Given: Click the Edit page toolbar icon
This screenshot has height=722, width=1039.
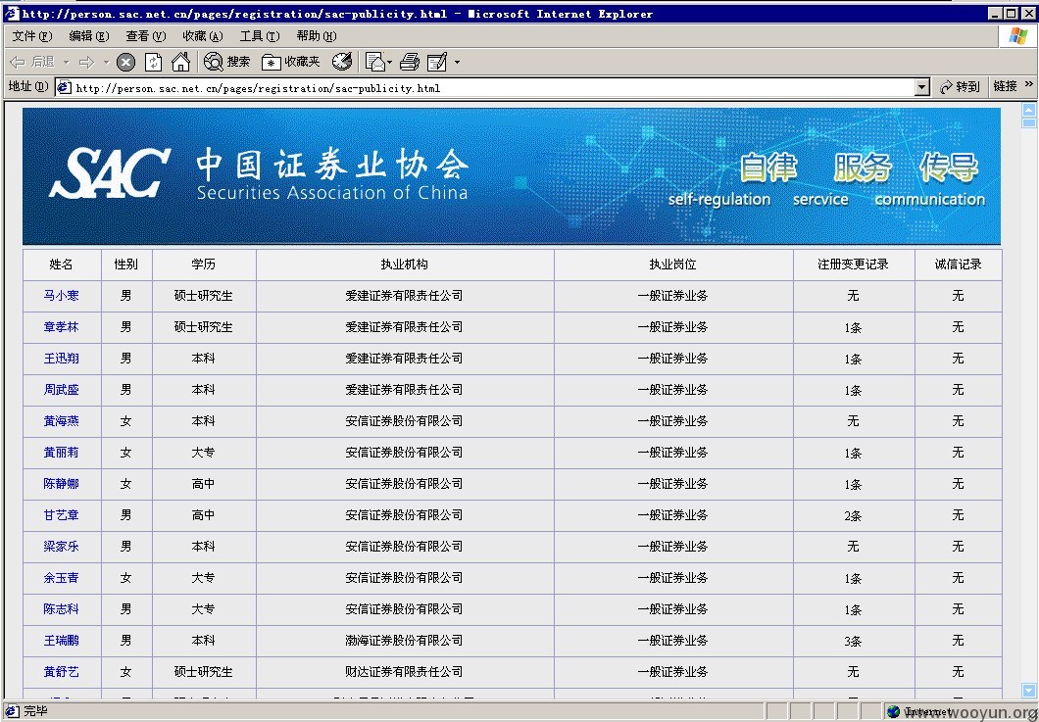Looking at the screenshot, I should (x=437, y=63).
